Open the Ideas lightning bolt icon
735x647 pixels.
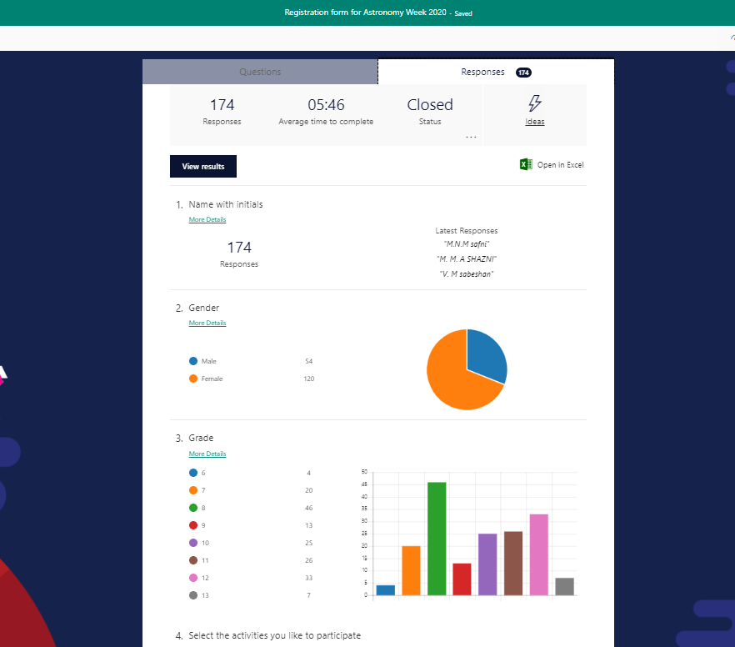[534, 103]
